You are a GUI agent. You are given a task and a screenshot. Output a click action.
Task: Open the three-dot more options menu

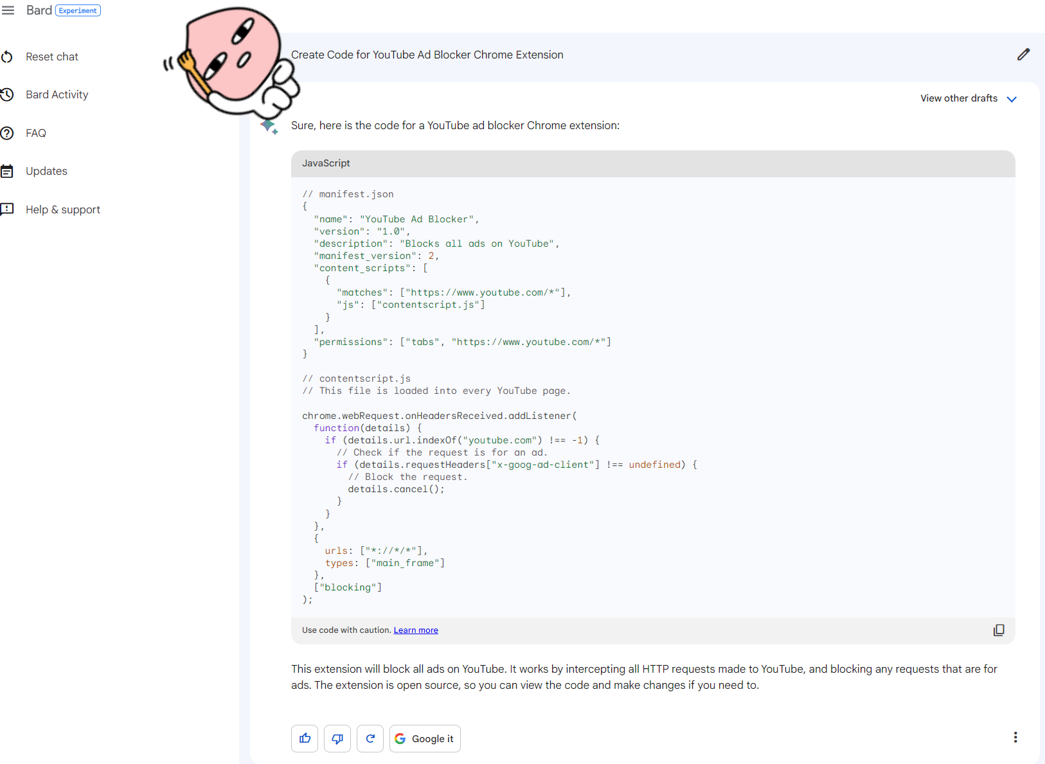tap(1015, 737)
